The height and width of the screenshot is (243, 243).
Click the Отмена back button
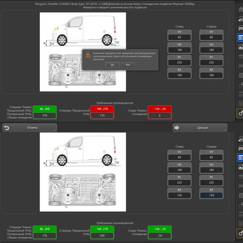pyautogui.click(x=29, y=128)
